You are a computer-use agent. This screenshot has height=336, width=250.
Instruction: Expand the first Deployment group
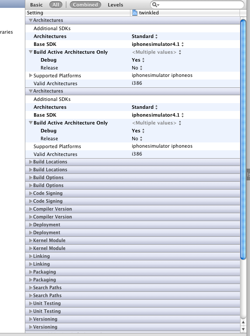click(31, 225)
